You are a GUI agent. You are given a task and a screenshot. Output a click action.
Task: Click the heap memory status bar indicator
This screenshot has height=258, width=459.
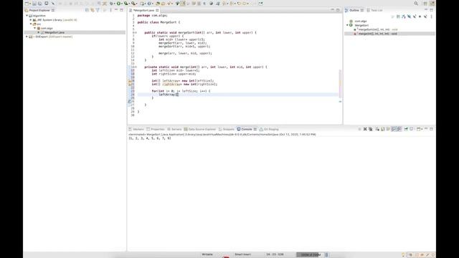pyautogui.click(x=310, y=255)
